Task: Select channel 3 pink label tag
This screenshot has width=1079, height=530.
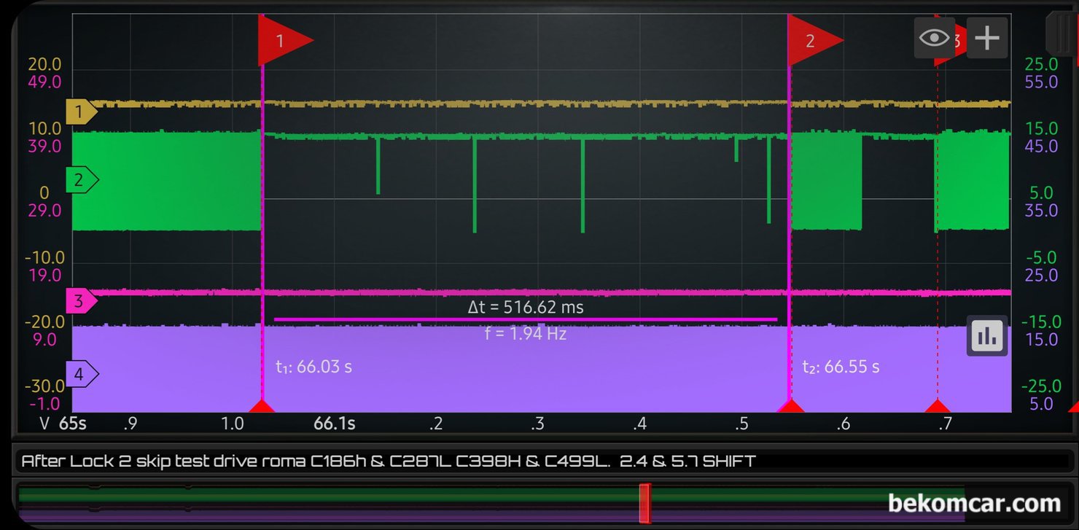Action: [x=82, y=301]
